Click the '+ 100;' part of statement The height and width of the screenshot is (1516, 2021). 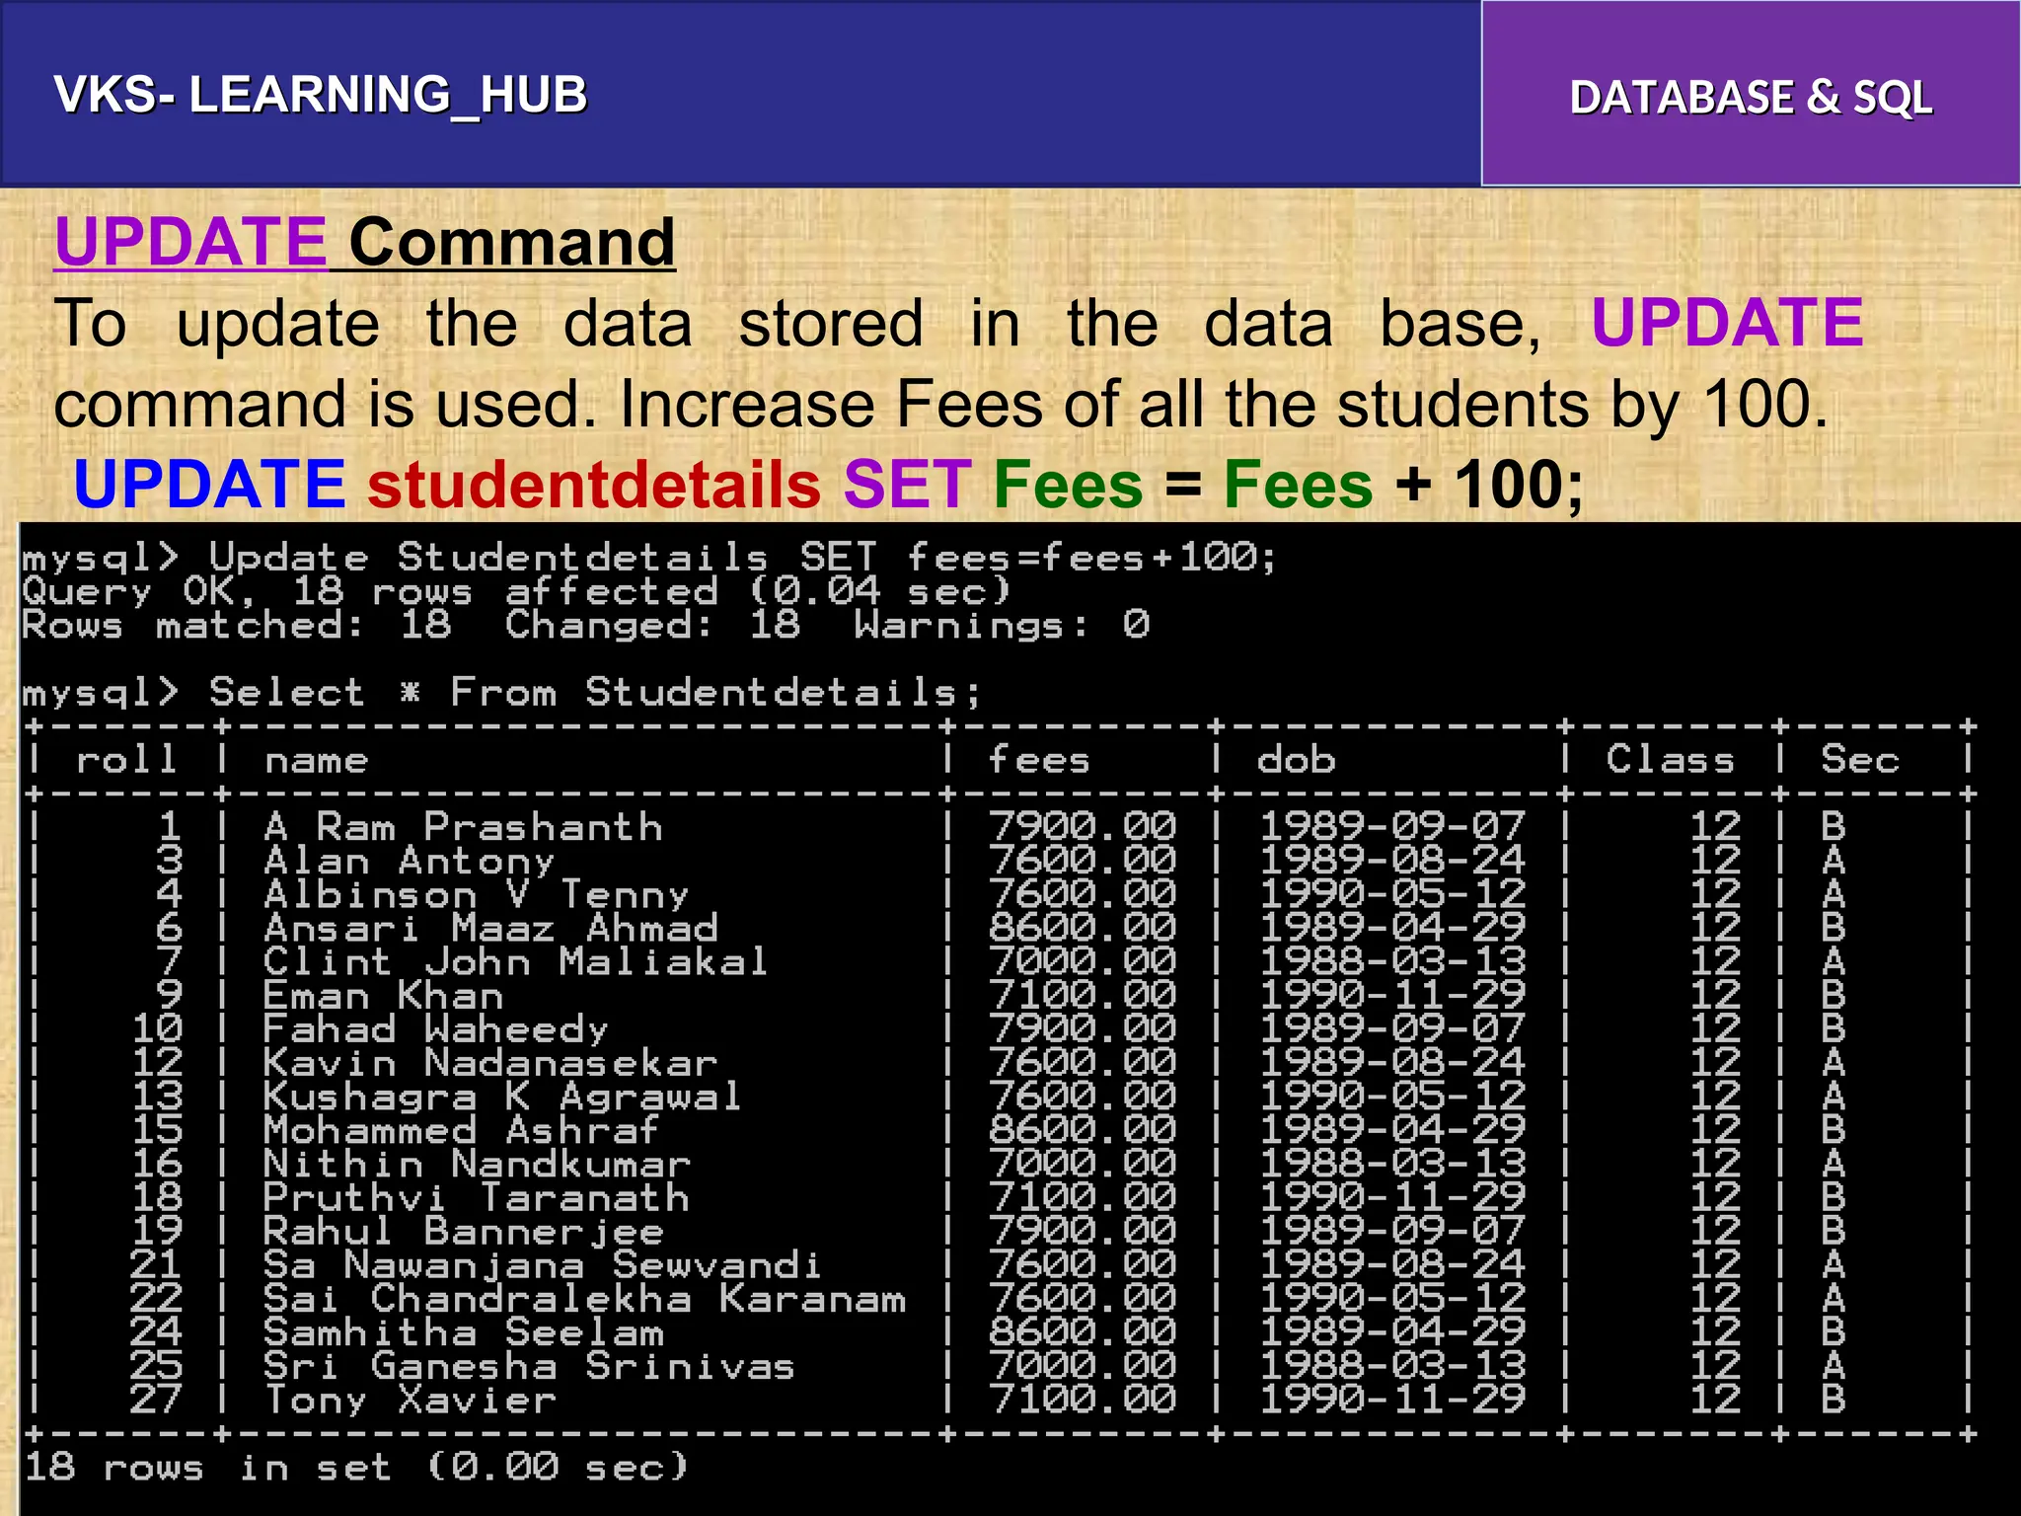click(x=1489, y=485)
